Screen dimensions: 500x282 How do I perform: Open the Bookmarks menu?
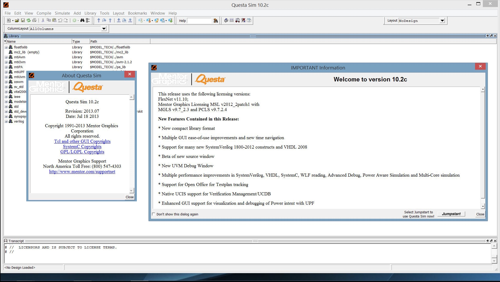[137, 13]
